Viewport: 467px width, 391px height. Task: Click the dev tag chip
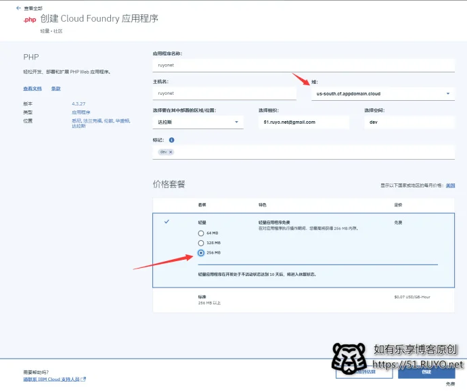pos(166,152)
